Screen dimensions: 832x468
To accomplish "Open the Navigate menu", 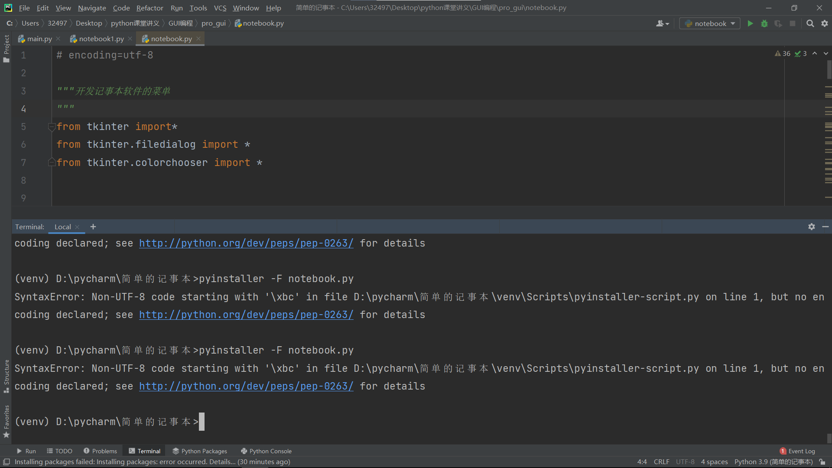I will point(92,8).
